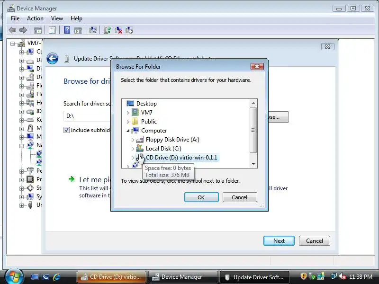Uncheck the Include subfolders checkbox
Image resolution: width=379 pixels, height=284 pixels.
point(66,130)
